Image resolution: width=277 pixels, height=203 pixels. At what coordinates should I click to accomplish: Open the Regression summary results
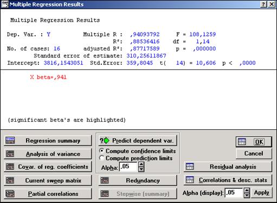tap(48, 141)
